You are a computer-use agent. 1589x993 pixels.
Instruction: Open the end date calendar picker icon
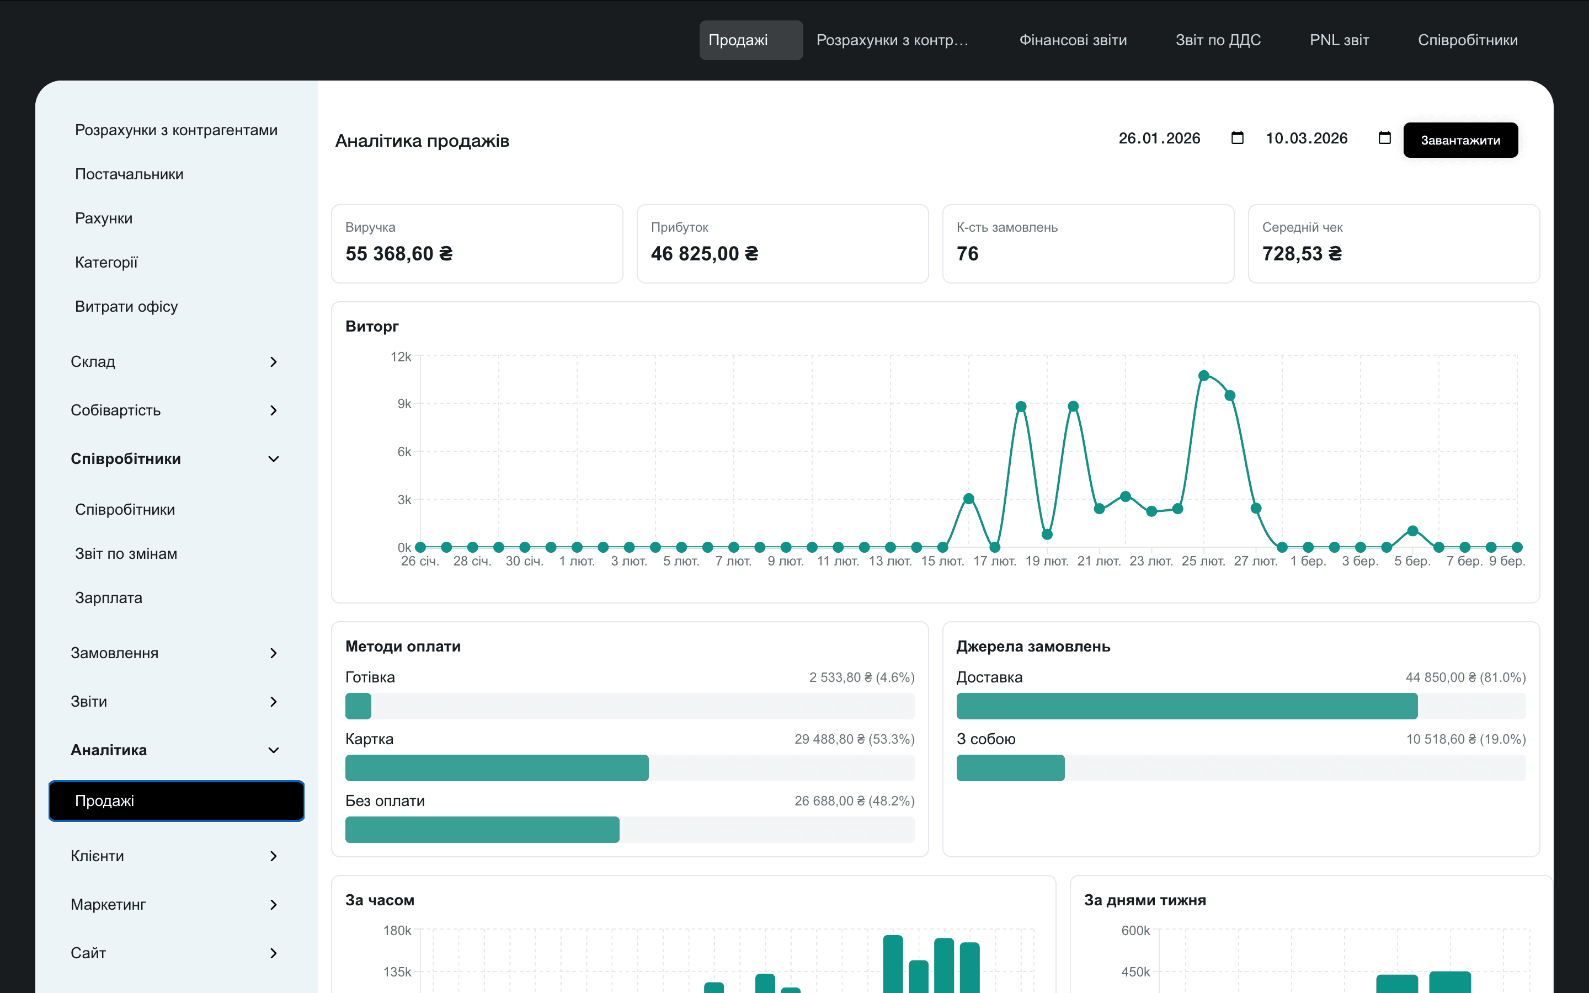pos(1385,138)
